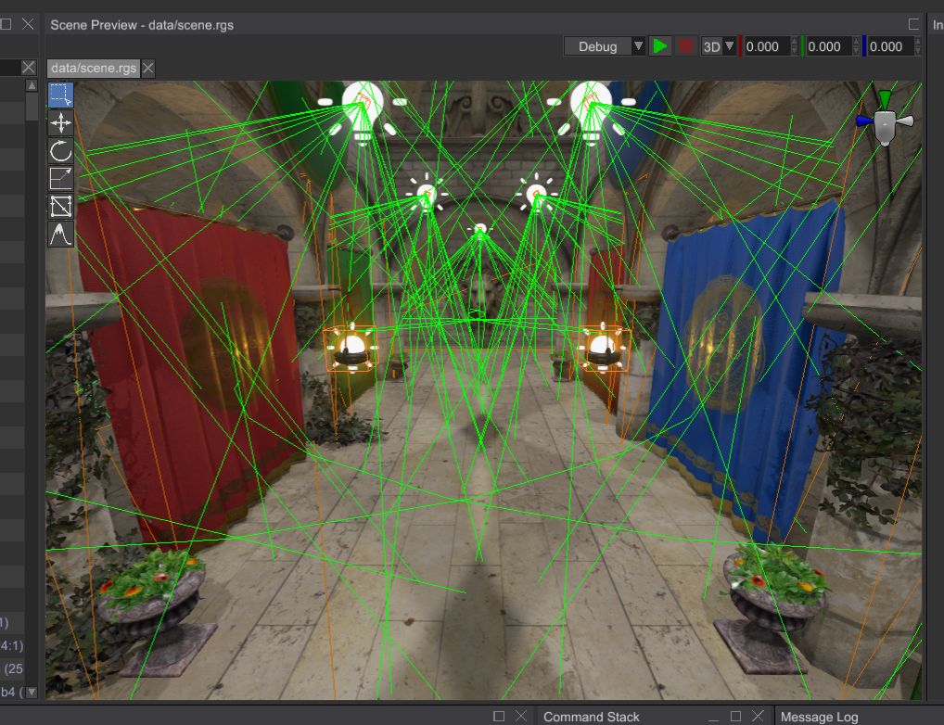Click the left panel scrollbar thumb

pyautogui.click(x=32, y=108)
